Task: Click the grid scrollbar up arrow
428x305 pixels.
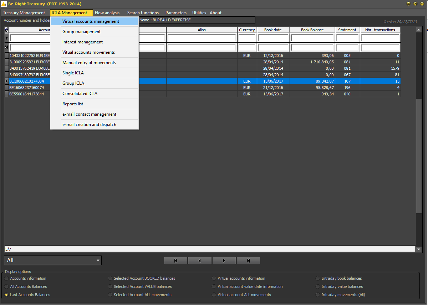Action: [x=419, y=30]
